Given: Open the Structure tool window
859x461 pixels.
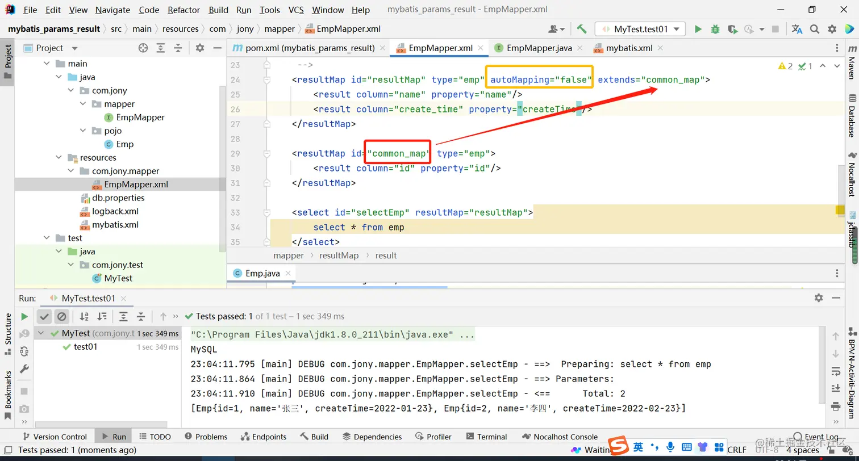Looking at the screenshot, I should tap(8, 334).
